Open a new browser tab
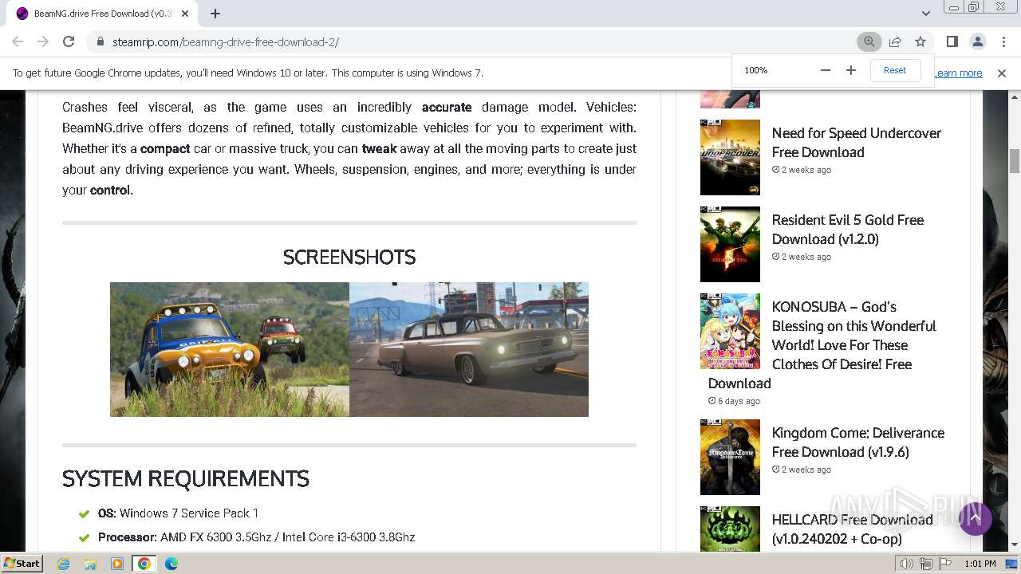The image size is (1021, 574). pyautogui.click(x=215, y=14)
